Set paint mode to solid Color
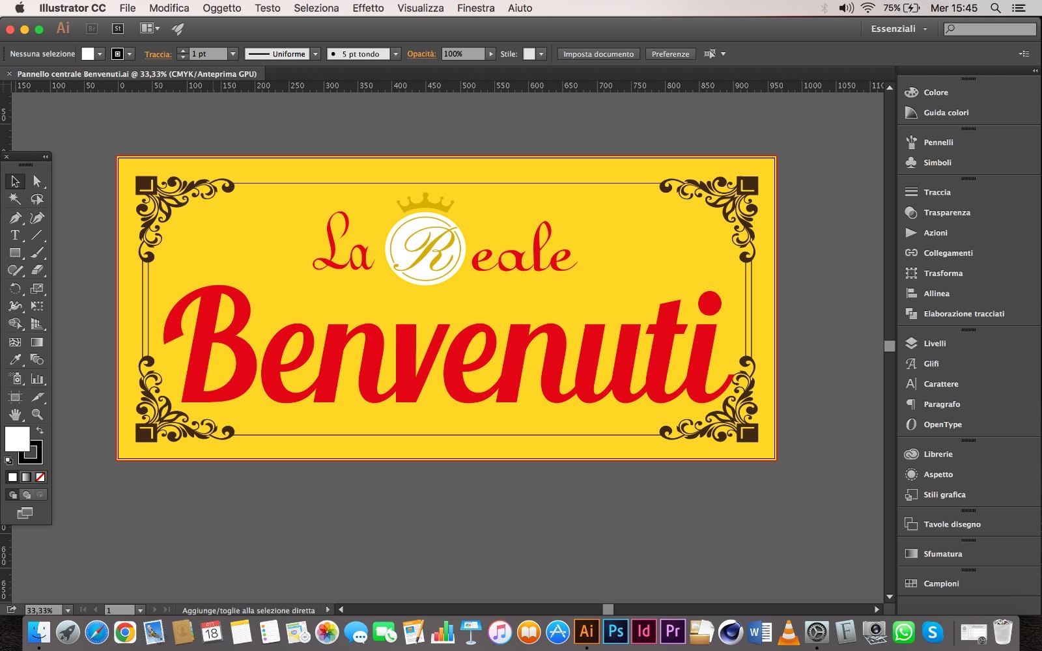Image resolution: width=1042 pixels, height=651 pixels. tap(12, 477)
